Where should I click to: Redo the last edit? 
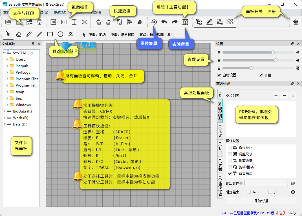[x=175, y=22]
